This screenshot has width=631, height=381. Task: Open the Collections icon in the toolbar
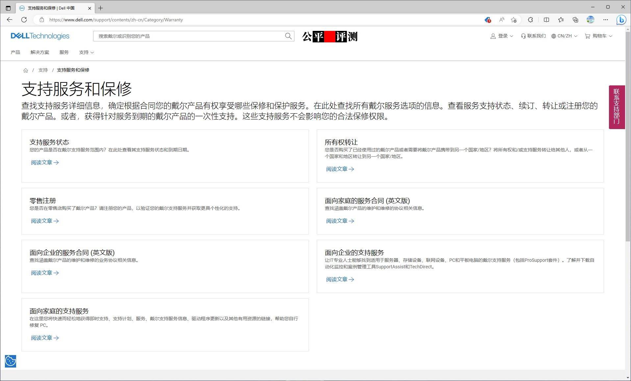tap(575, 20)
